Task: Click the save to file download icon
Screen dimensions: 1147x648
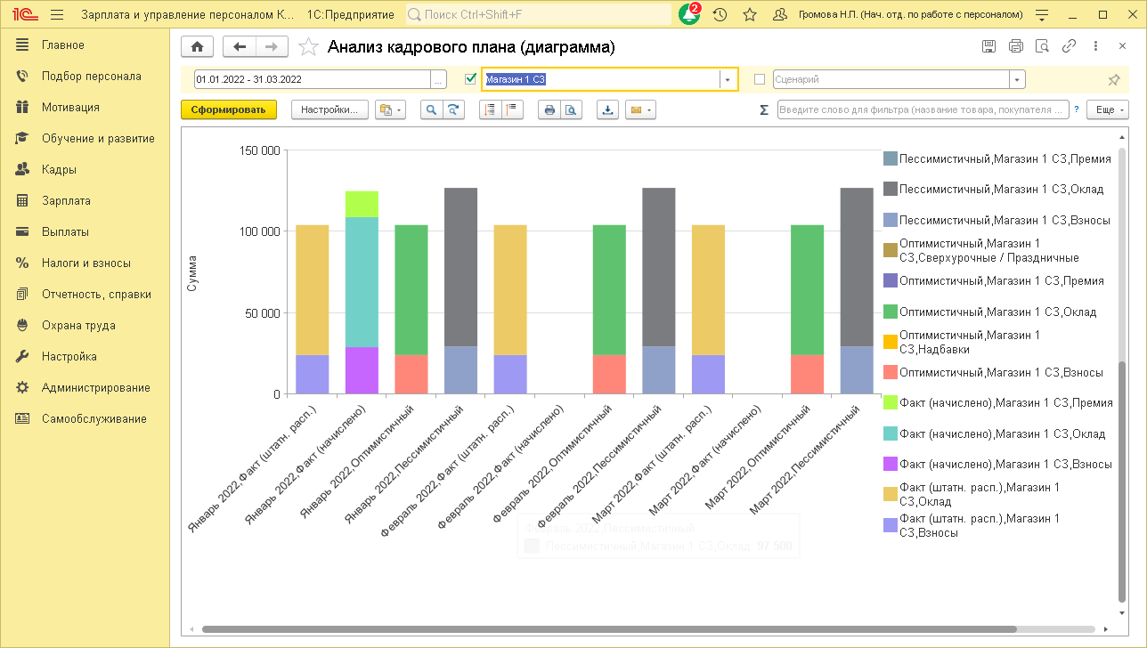Action: (607, 110)
